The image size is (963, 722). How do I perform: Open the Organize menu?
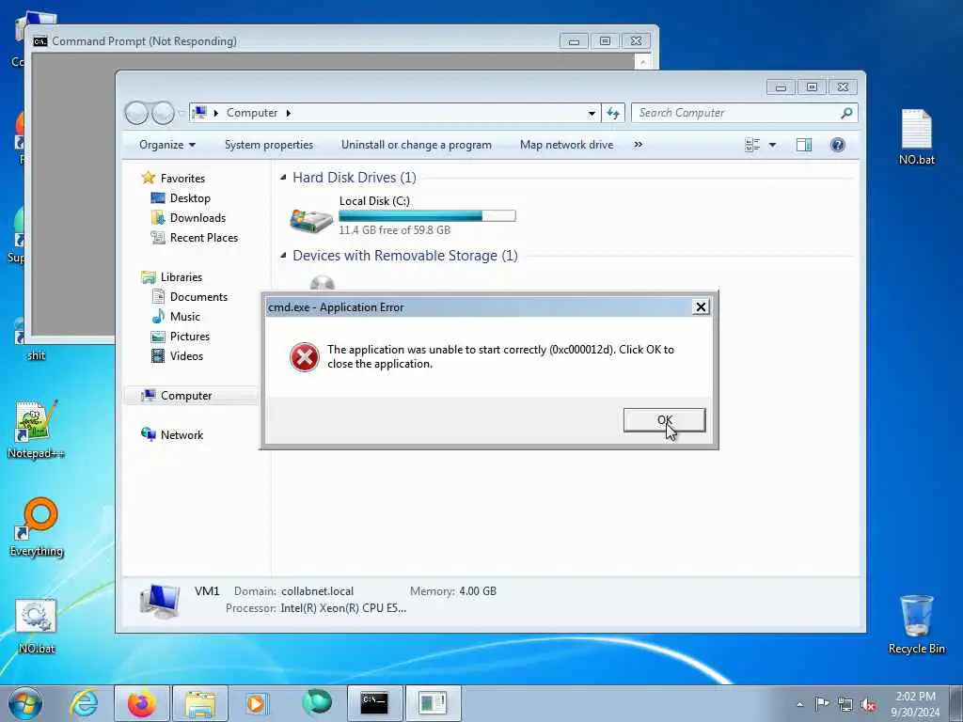[167, 145]
